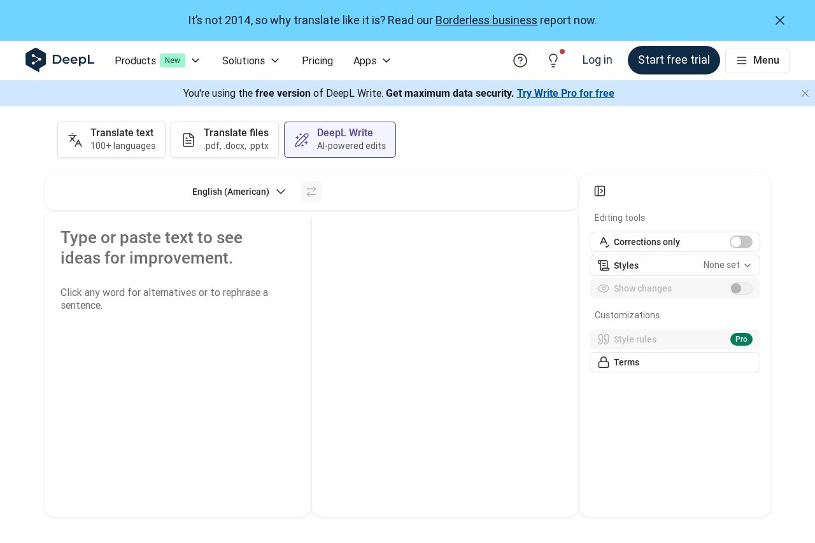The height and width of the screenshot is (543, 815).
Task: Toggle the Show changes switch
Action: point(741,288)
